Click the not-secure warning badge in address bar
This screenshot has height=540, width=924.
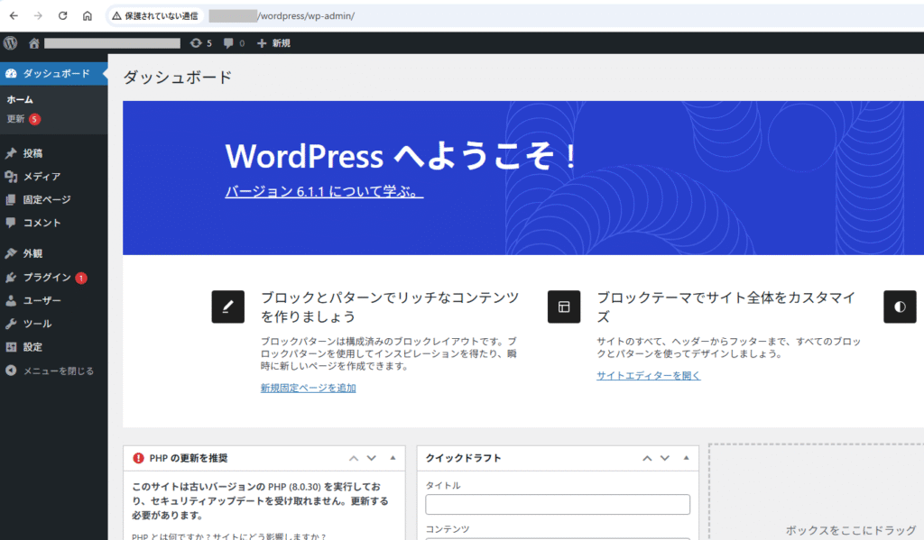(x=155, y=16)
